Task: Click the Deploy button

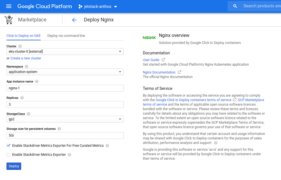Action: [14, 166]
